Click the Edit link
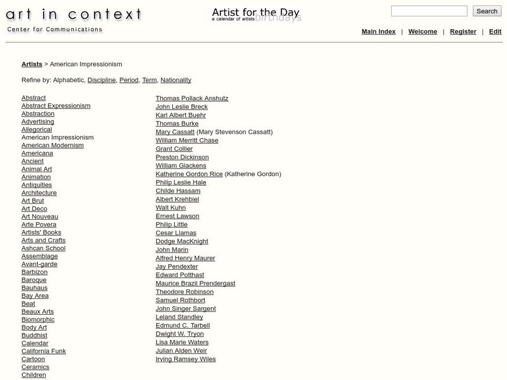Screen dimensions: 507x380 495,32
